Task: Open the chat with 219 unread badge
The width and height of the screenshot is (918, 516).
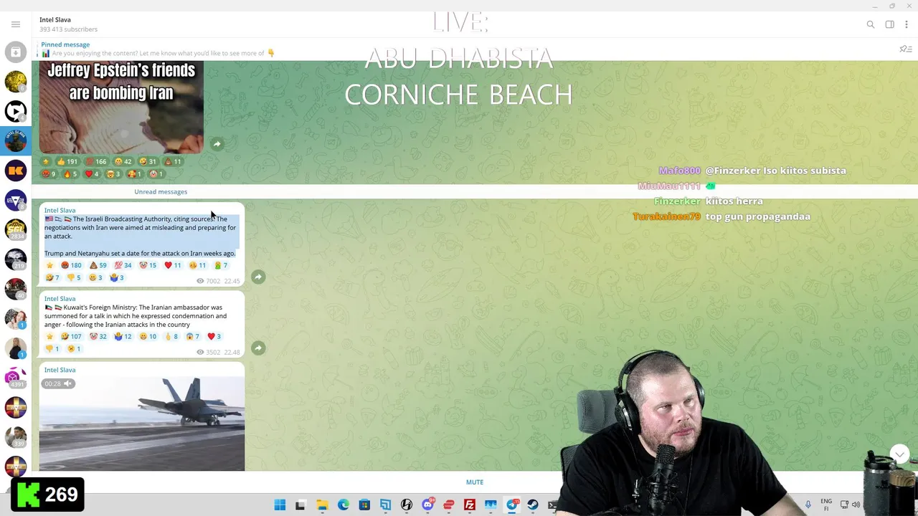Action: click(16, 259)
